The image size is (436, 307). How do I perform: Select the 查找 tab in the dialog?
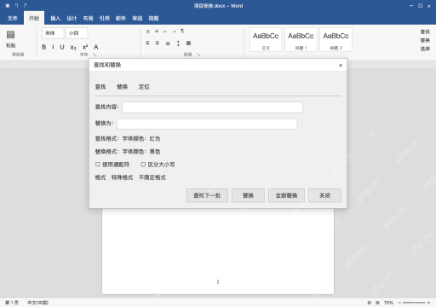pos(100,87)
